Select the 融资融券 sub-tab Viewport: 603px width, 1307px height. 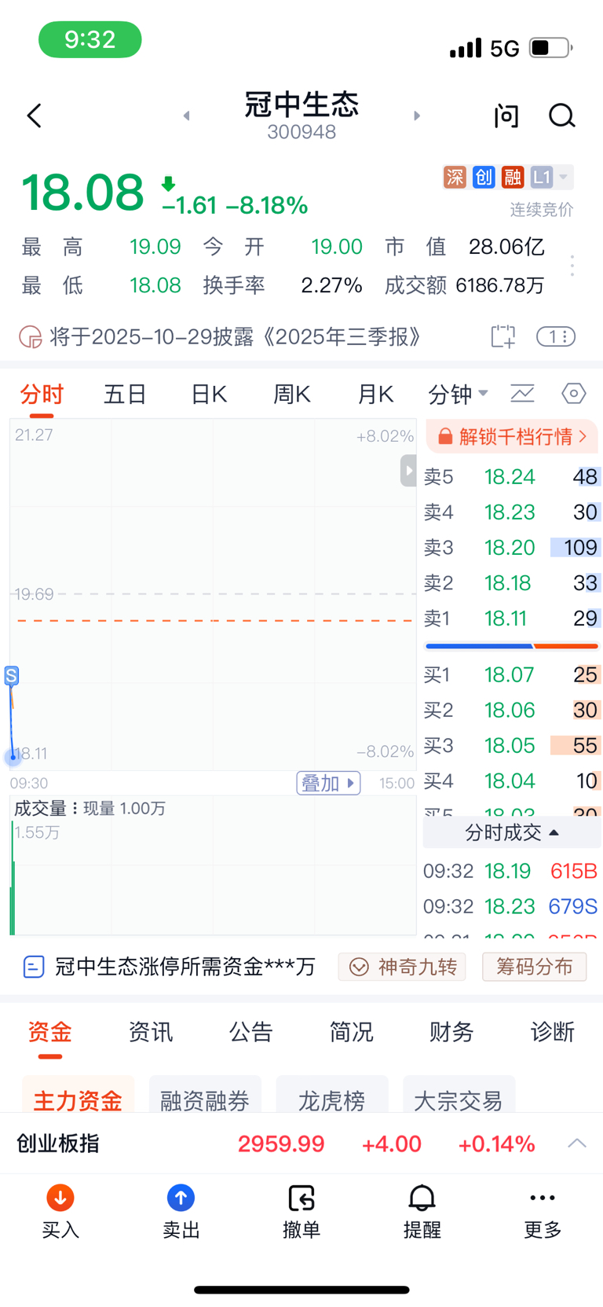coord(205,1096)
